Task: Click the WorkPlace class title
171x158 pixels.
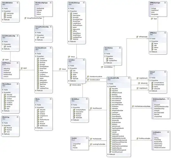Action: [x=75, y=99]
